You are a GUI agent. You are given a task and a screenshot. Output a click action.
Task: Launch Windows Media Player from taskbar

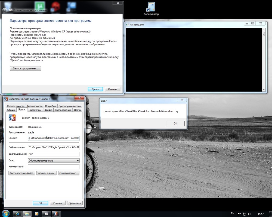click(x=37, y=214)
